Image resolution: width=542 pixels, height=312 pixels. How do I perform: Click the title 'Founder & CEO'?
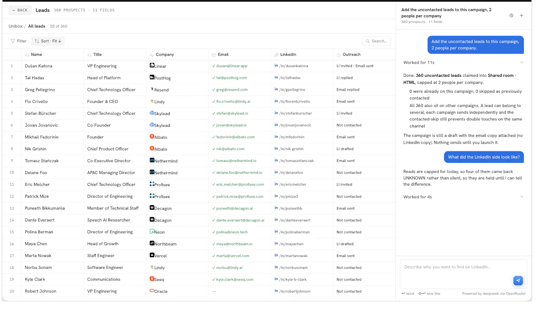tap(103, 101)
